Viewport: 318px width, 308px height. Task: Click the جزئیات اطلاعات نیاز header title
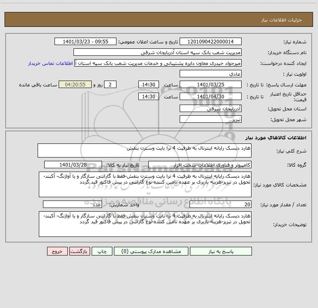click(x=282, y=20)
